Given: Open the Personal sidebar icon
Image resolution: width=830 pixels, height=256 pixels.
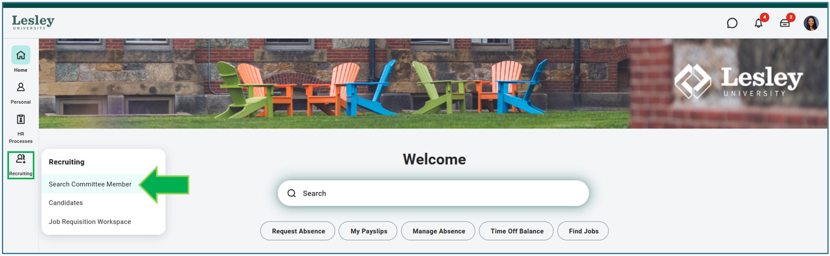Looking at the screenshot, I should (21, 87).
